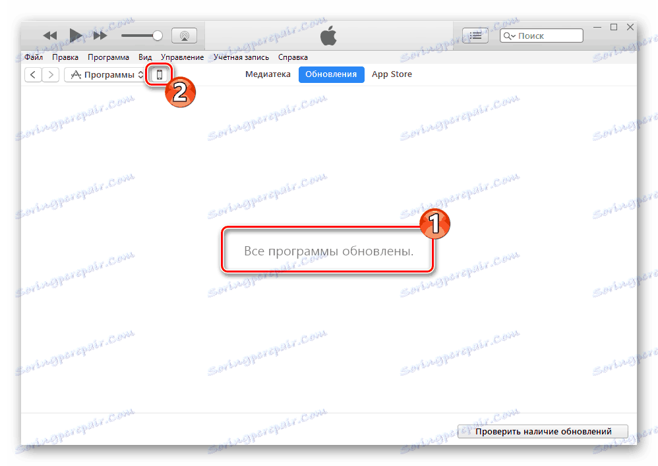Open the Программа menu

click(x=108, y=57)
